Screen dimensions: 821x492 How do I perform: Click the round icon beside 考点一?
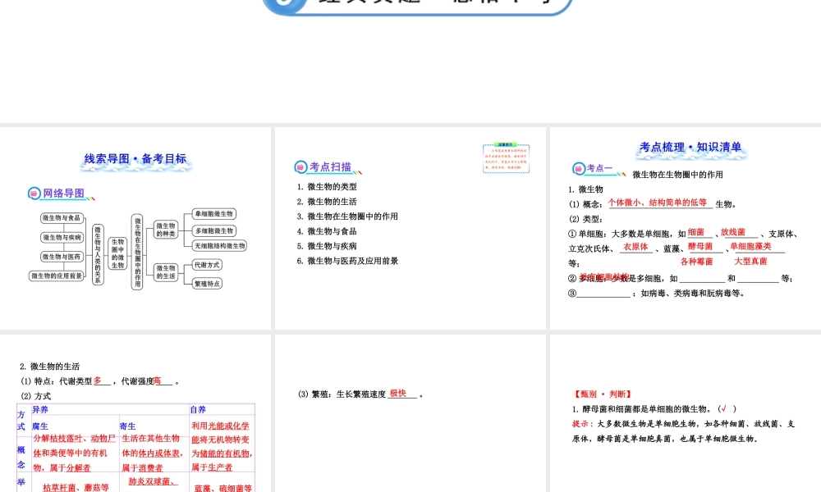(579, 168)
